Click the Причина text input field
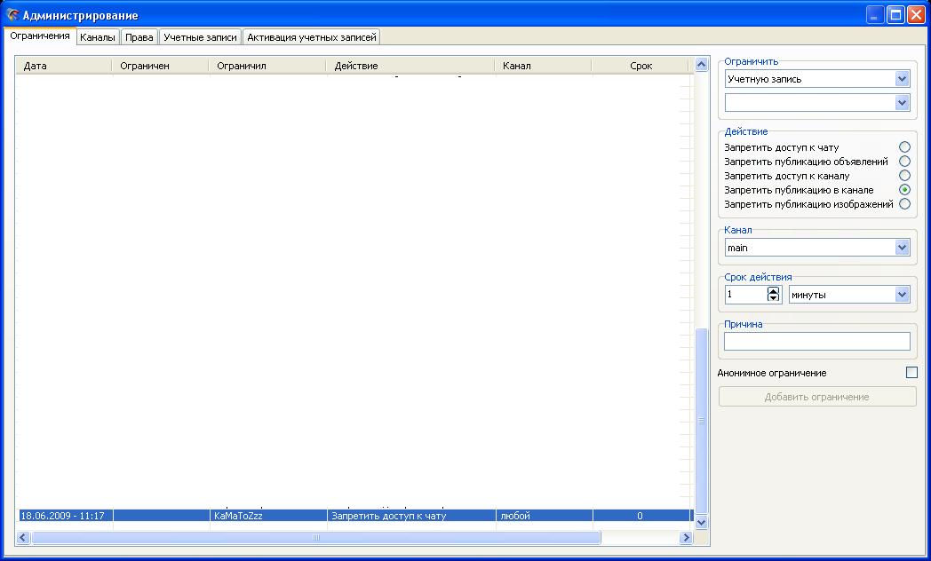This screenshot has height=561, width=931. (x=816, y=342)
